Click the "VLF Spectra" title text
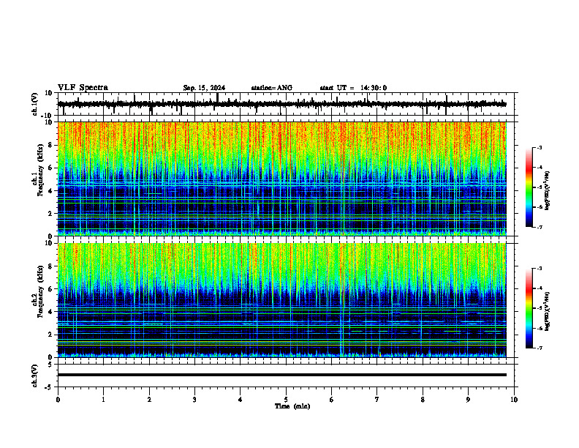The width and height of the screenshot is (579, 448). coord(83,88)
